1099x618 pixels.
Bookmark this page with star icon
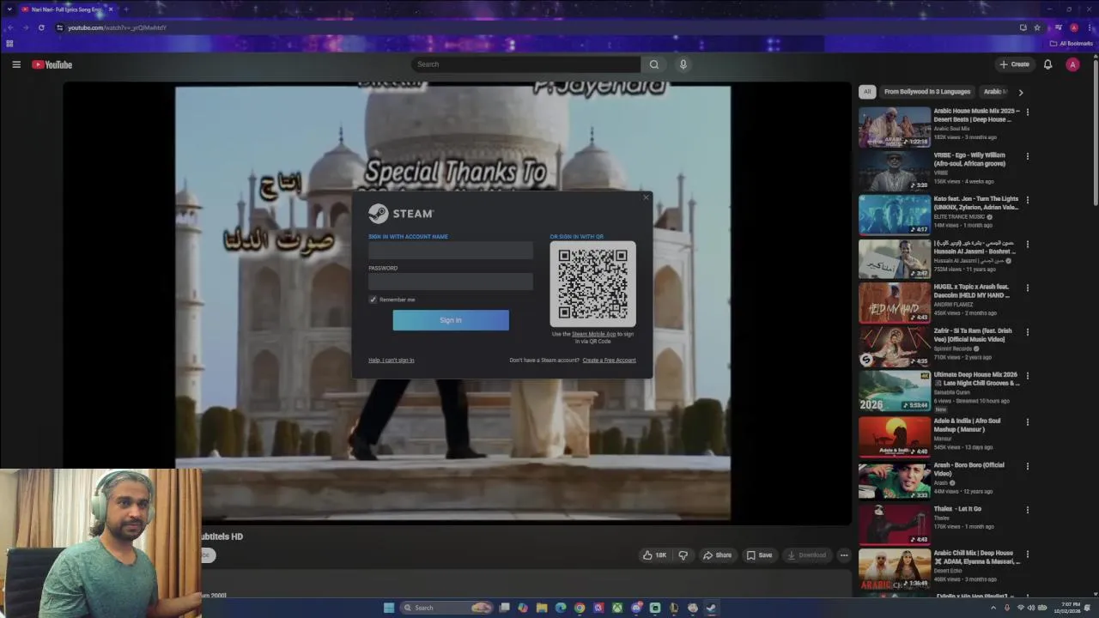(1037, 27)
